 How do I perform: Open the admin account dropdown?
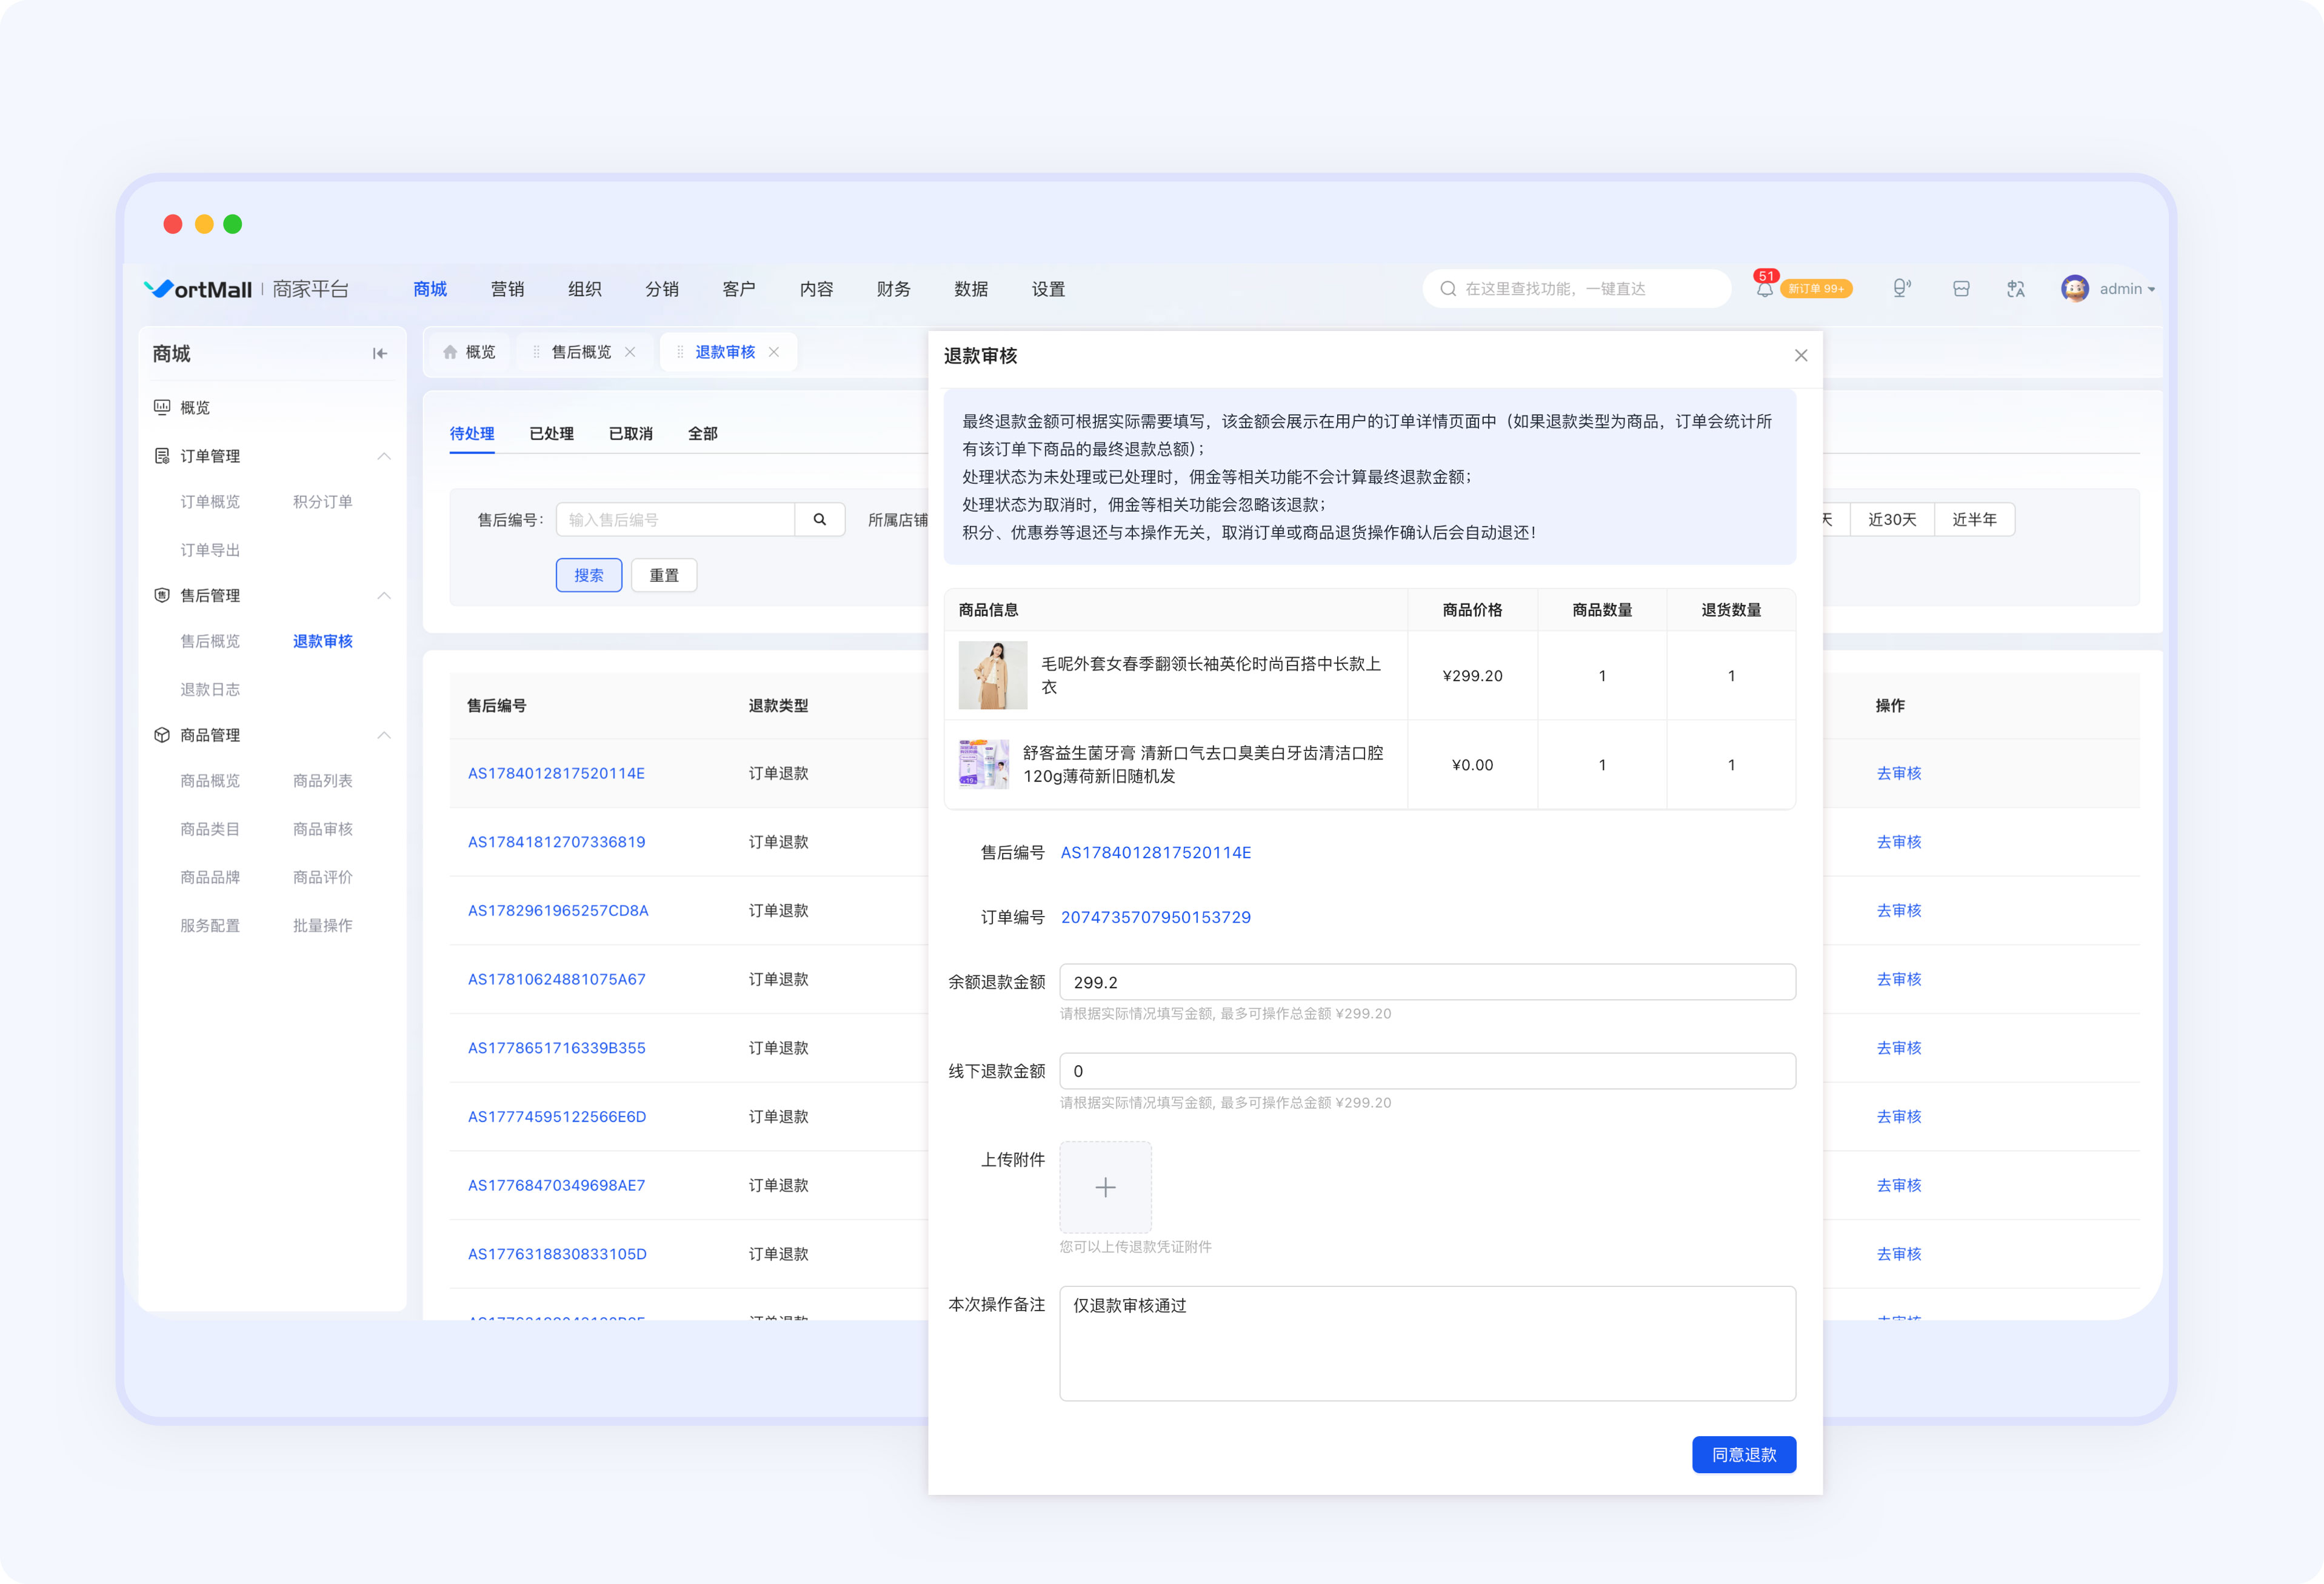[x=2108, y=289]
